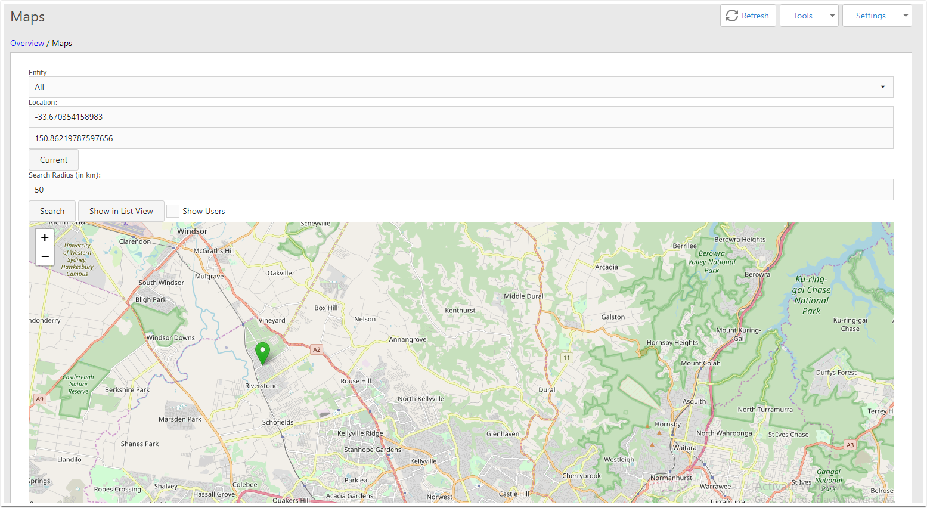Click the Oakville map label
The height and width of the screenshot is (508, 927).
[x=280, y=272]
